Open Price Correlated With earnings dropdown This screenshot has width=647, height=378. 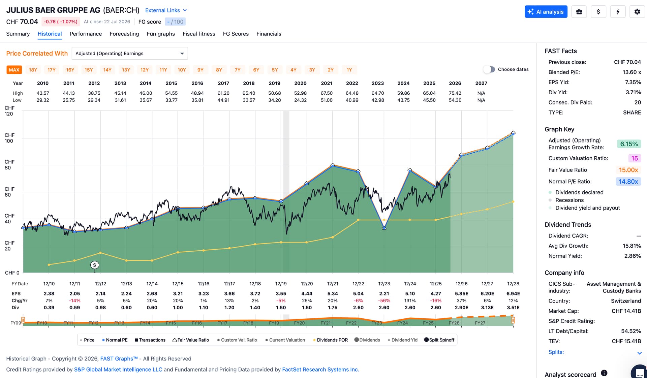(x=130, y=54)
